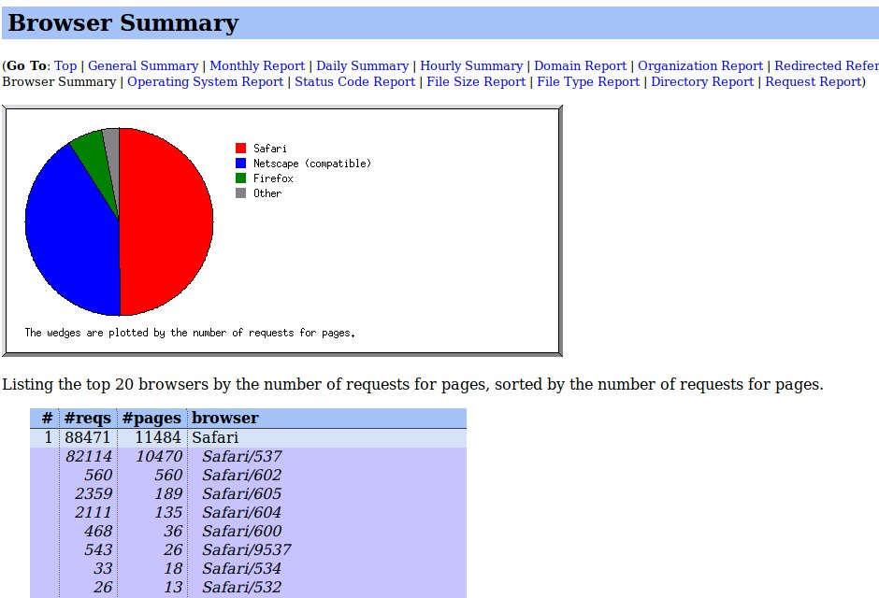Go to Request Report
Image resolution: width=879 pixels, height=598 pixels.
coord(813,81)
